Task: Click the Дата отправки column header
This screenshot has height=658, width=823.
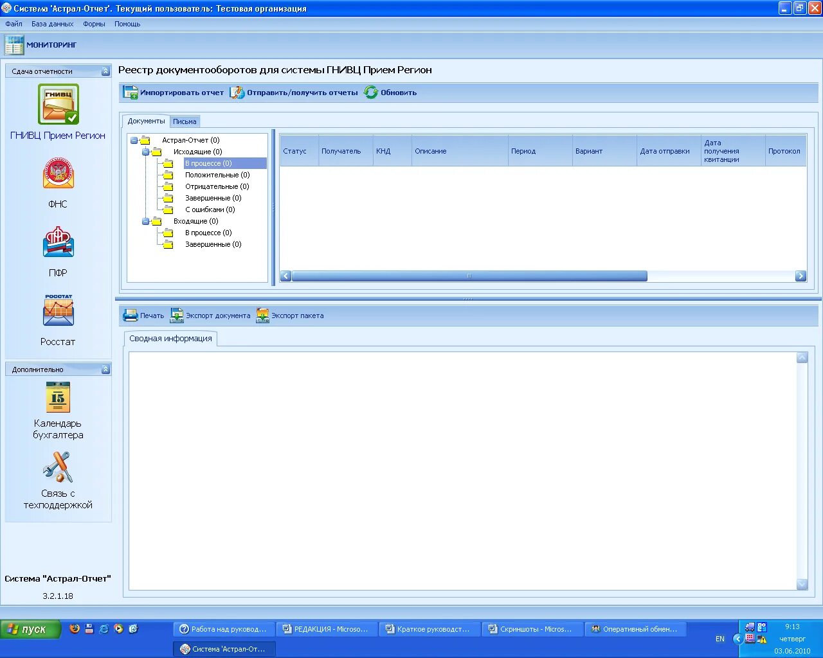Action: coord(669,151)
